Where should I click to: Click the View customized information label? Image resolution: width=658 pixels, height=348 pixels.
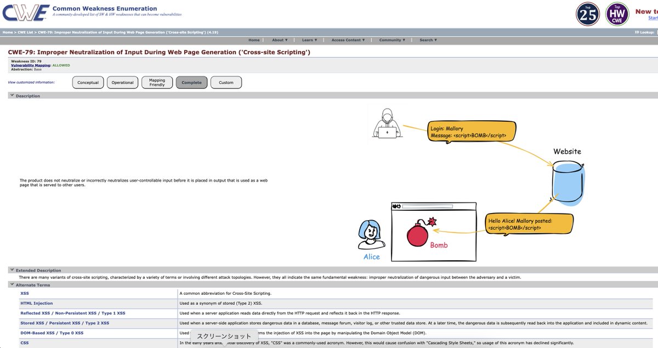pos(31,82)
